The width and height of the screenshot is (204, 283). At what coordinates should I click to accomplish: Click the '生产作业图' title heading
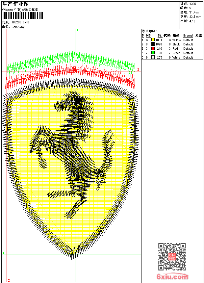point(15,4)
